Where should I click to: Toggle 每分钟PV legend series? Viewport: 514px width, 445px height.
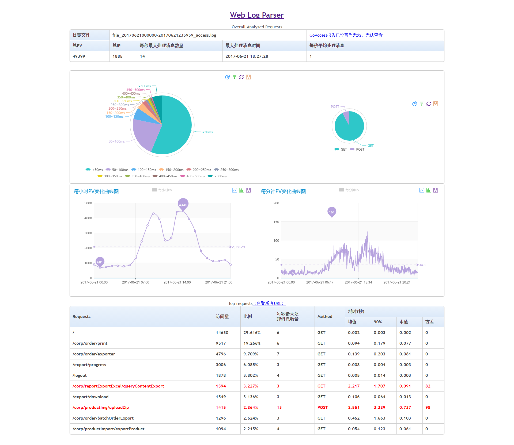click(x=349, y=190)
